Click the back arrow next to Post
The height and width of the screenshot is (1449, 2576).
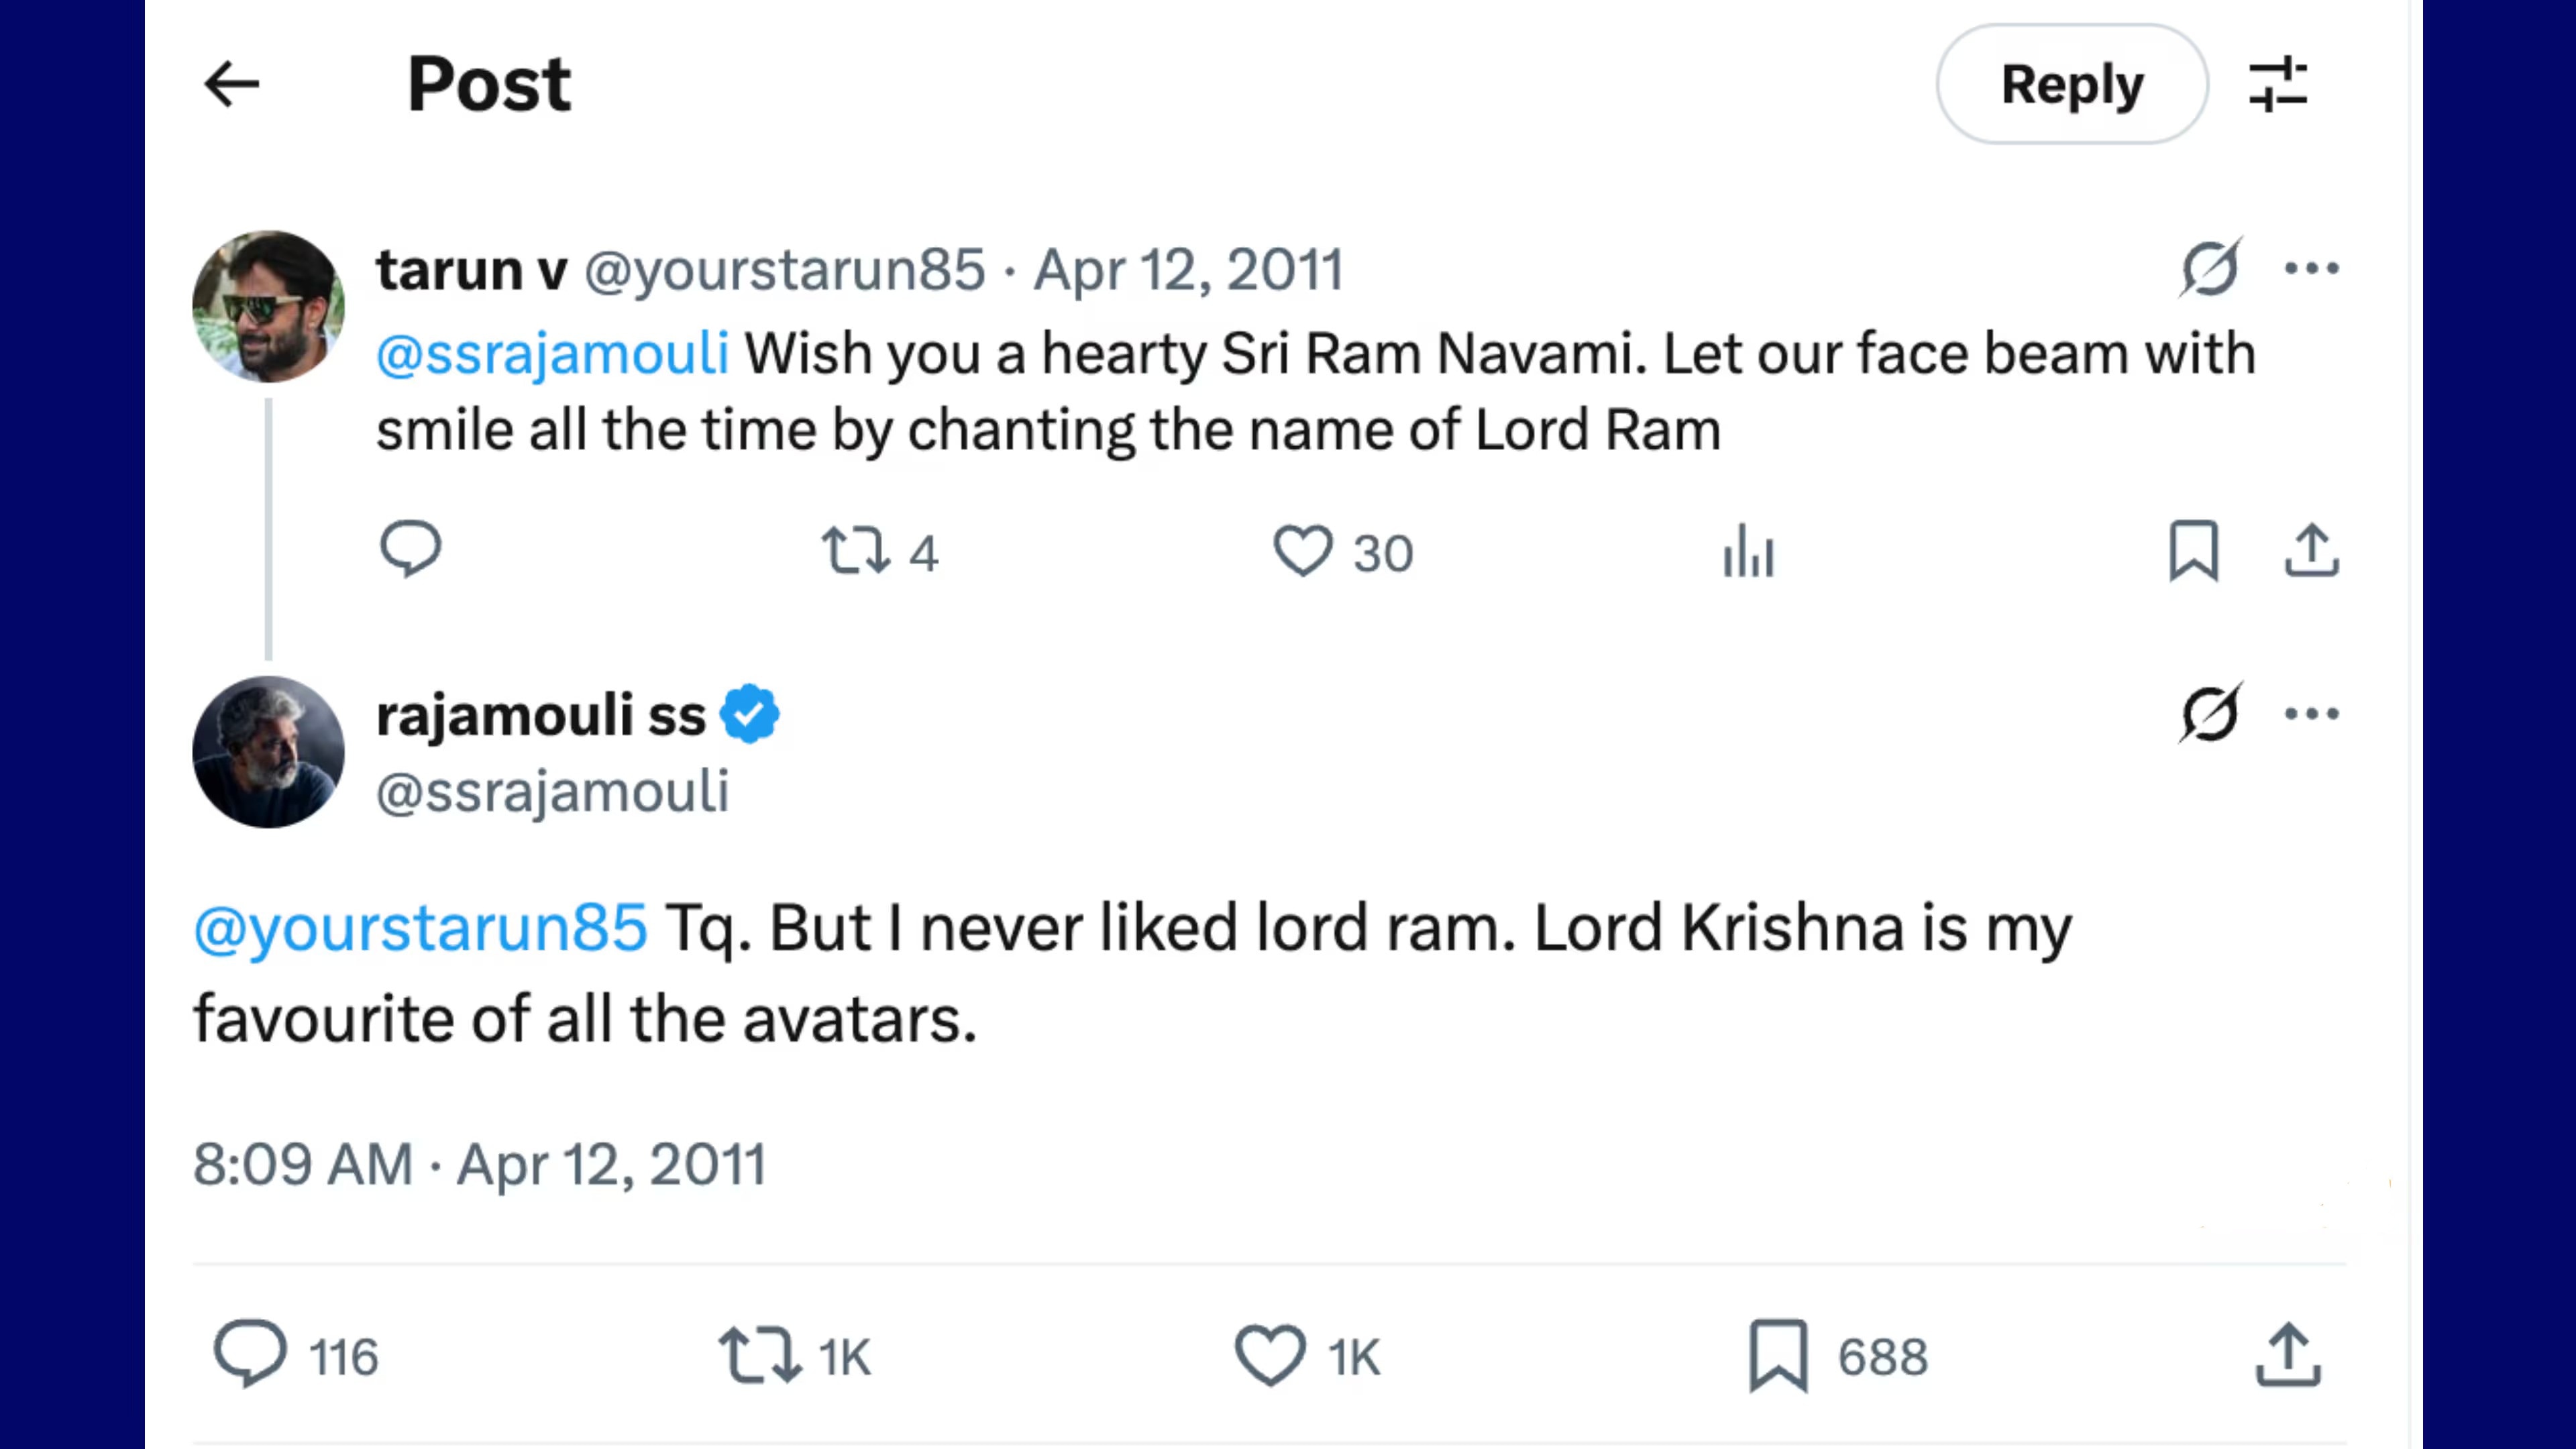click(x=232, y=84)
